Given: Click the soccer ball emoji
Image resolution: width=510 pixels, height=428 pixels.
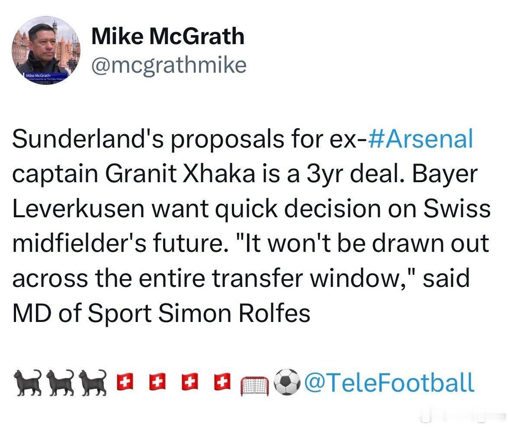Looking at the screenshot, I should tap(286, 382).
